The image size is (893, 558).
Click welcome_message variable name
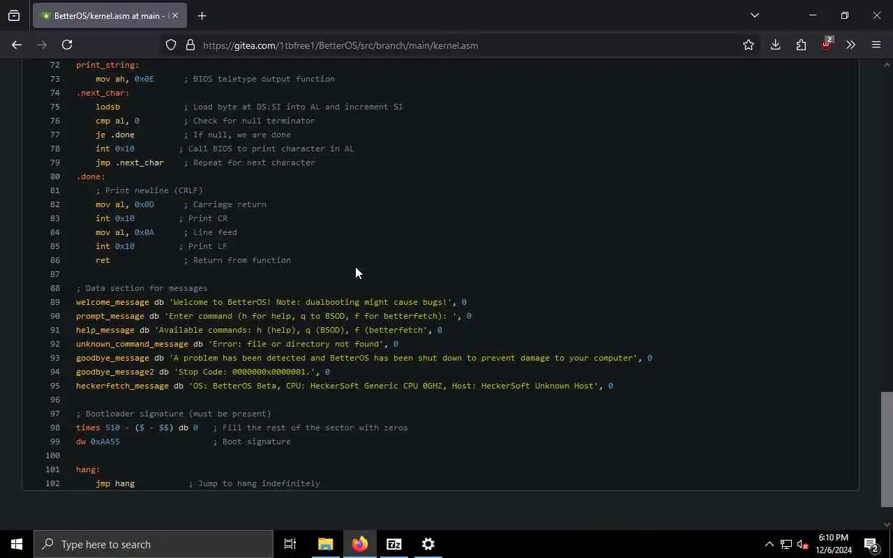pyautogui.click(x=112, y=302)
